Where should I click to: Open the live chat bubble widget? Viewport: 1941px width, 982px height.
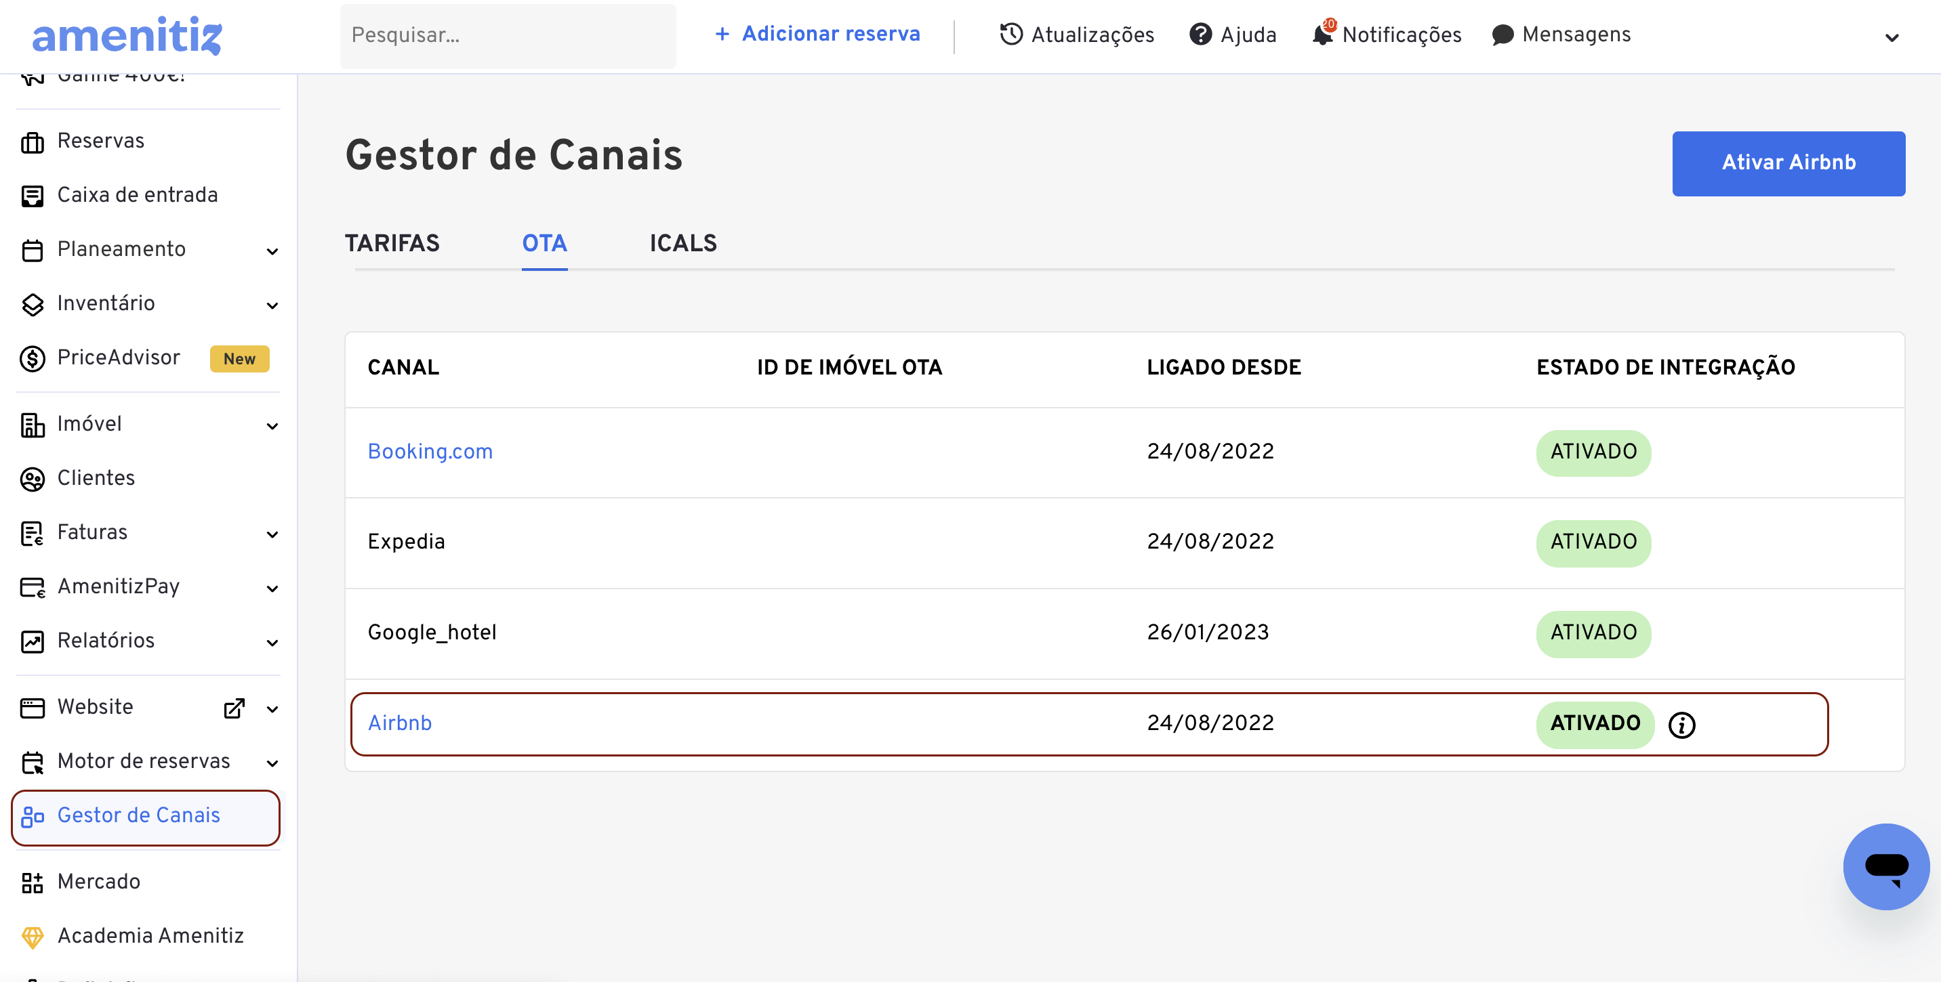click(x=1886, y=866)
